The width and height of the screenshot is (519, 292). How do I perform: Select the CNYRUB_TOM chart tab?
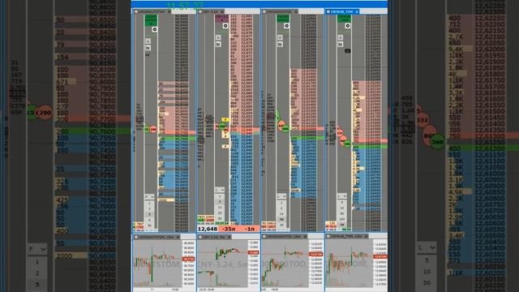click(x=347, y=236)
